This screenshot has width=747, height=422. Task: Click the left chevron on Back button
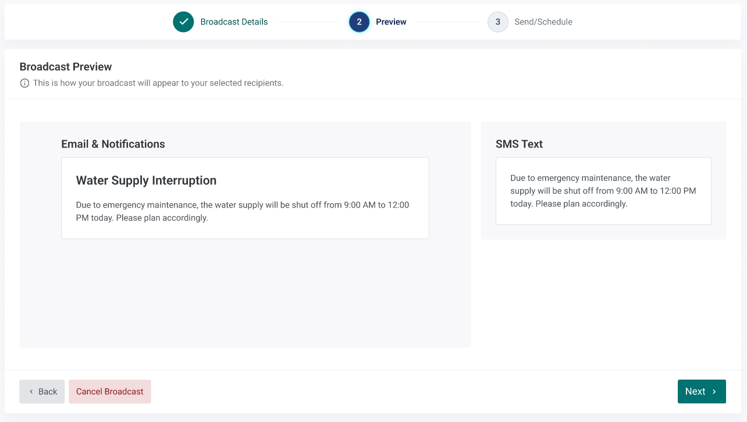point(31,392)
